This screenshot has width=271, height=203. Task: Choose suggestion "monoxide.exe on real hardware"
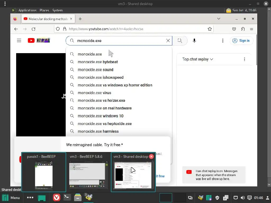119,108
